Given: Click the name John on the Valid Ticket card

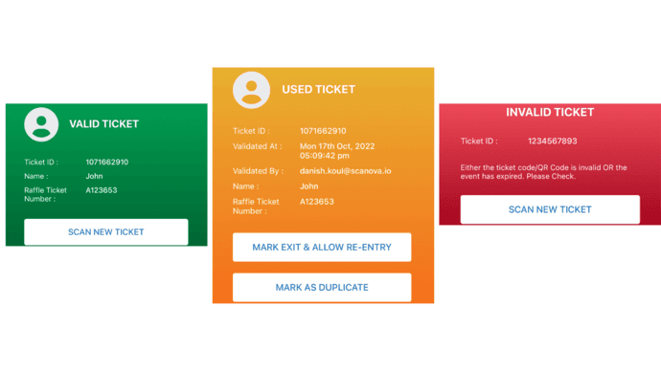Looking at the screenshot, I should [x=94, y=176].
